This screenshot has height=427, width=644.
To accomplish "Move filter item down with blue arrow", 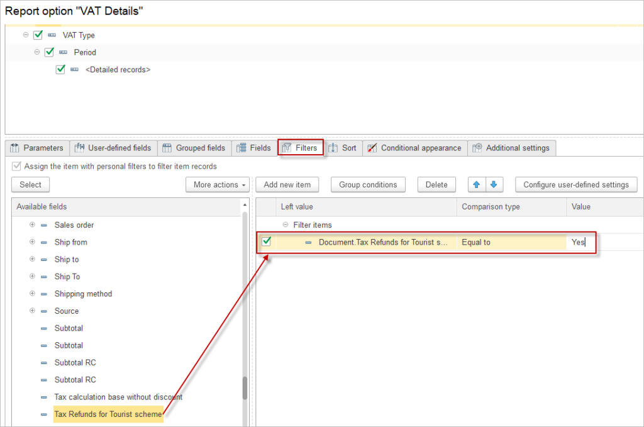I will pyautogui.click(x=494, y=185).
